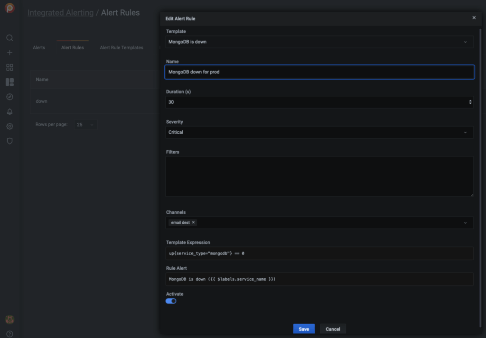This screenshot has width=486, height=338.
Task: Expand the Channels dropdown arrow
Action: click(x=465, y=223)
